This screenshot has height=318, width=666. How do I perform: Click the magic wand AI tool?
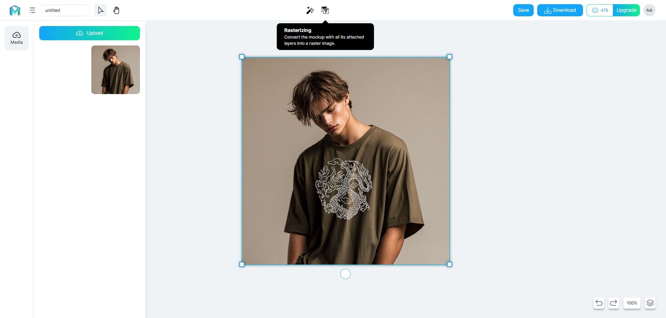pos(310,10)
